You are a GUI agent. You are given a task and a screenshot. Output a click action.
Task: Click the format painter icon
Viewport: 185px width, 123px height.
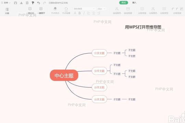pos(33,3)
